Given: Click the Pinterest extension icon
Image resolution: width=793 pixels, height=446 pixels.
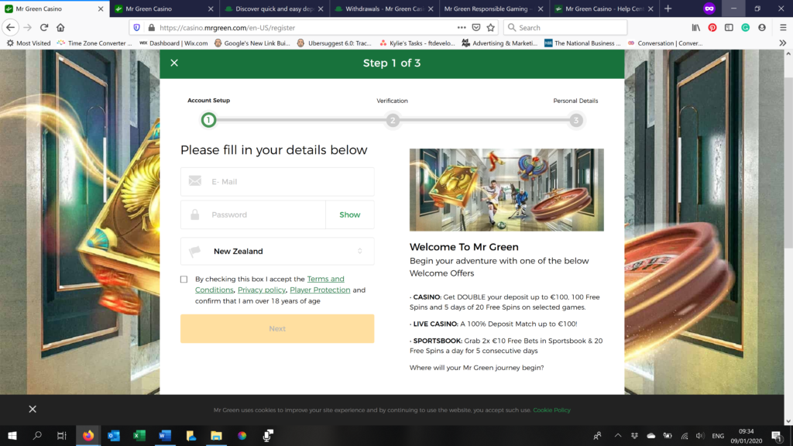Looking at the screenshot, I should (x=712, y=27).
